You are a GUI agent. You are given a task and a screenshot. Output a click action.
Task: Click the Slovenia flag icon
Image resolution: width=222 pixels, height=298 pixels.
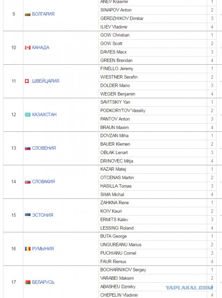28,148
